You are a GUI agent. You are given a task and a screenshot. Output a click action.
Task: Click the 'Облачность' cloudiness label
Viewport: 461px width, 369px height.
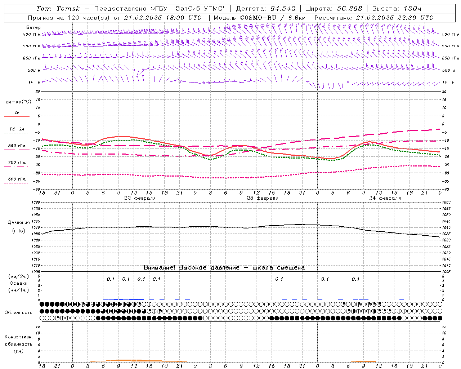pos(18,313)
